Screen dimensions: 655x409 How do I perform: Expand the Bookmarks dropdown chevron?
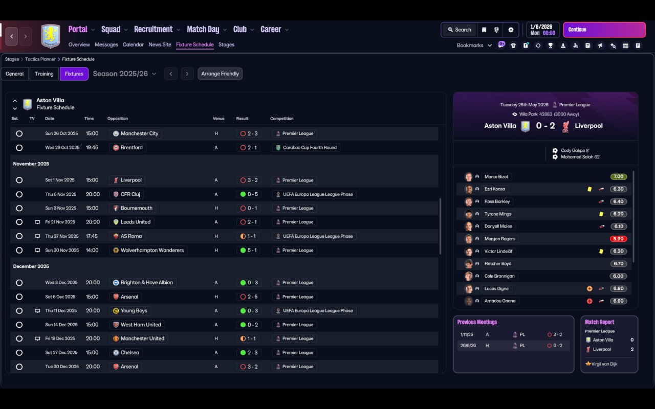[x=490, y=46]
